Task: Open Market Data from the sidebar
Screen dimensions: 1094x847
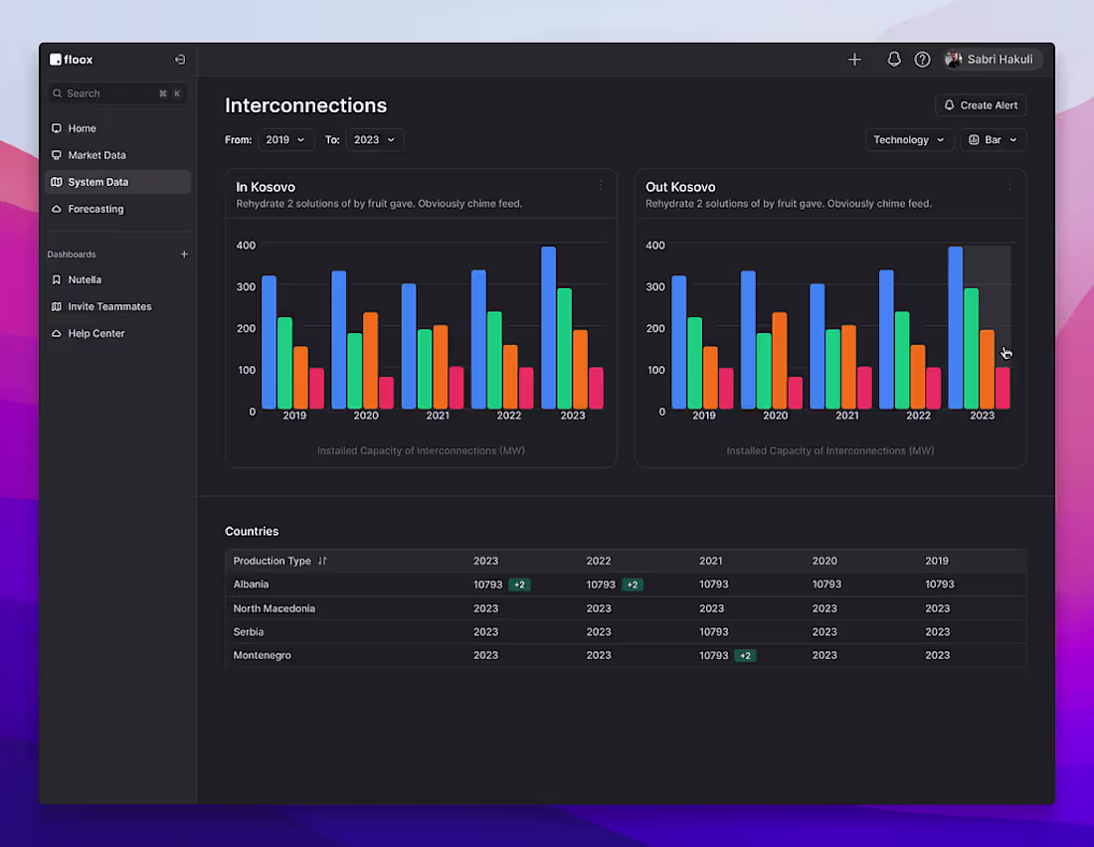Action: (57, 155)
